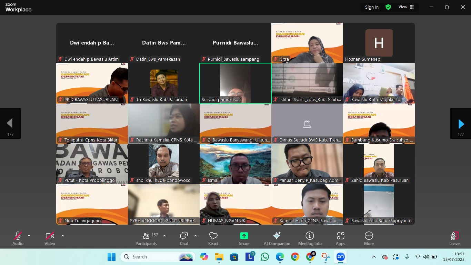The height and width of the screenshot is (265, 471).
Task: Browse Zoom Apps
Action: [x=340, y=238]
